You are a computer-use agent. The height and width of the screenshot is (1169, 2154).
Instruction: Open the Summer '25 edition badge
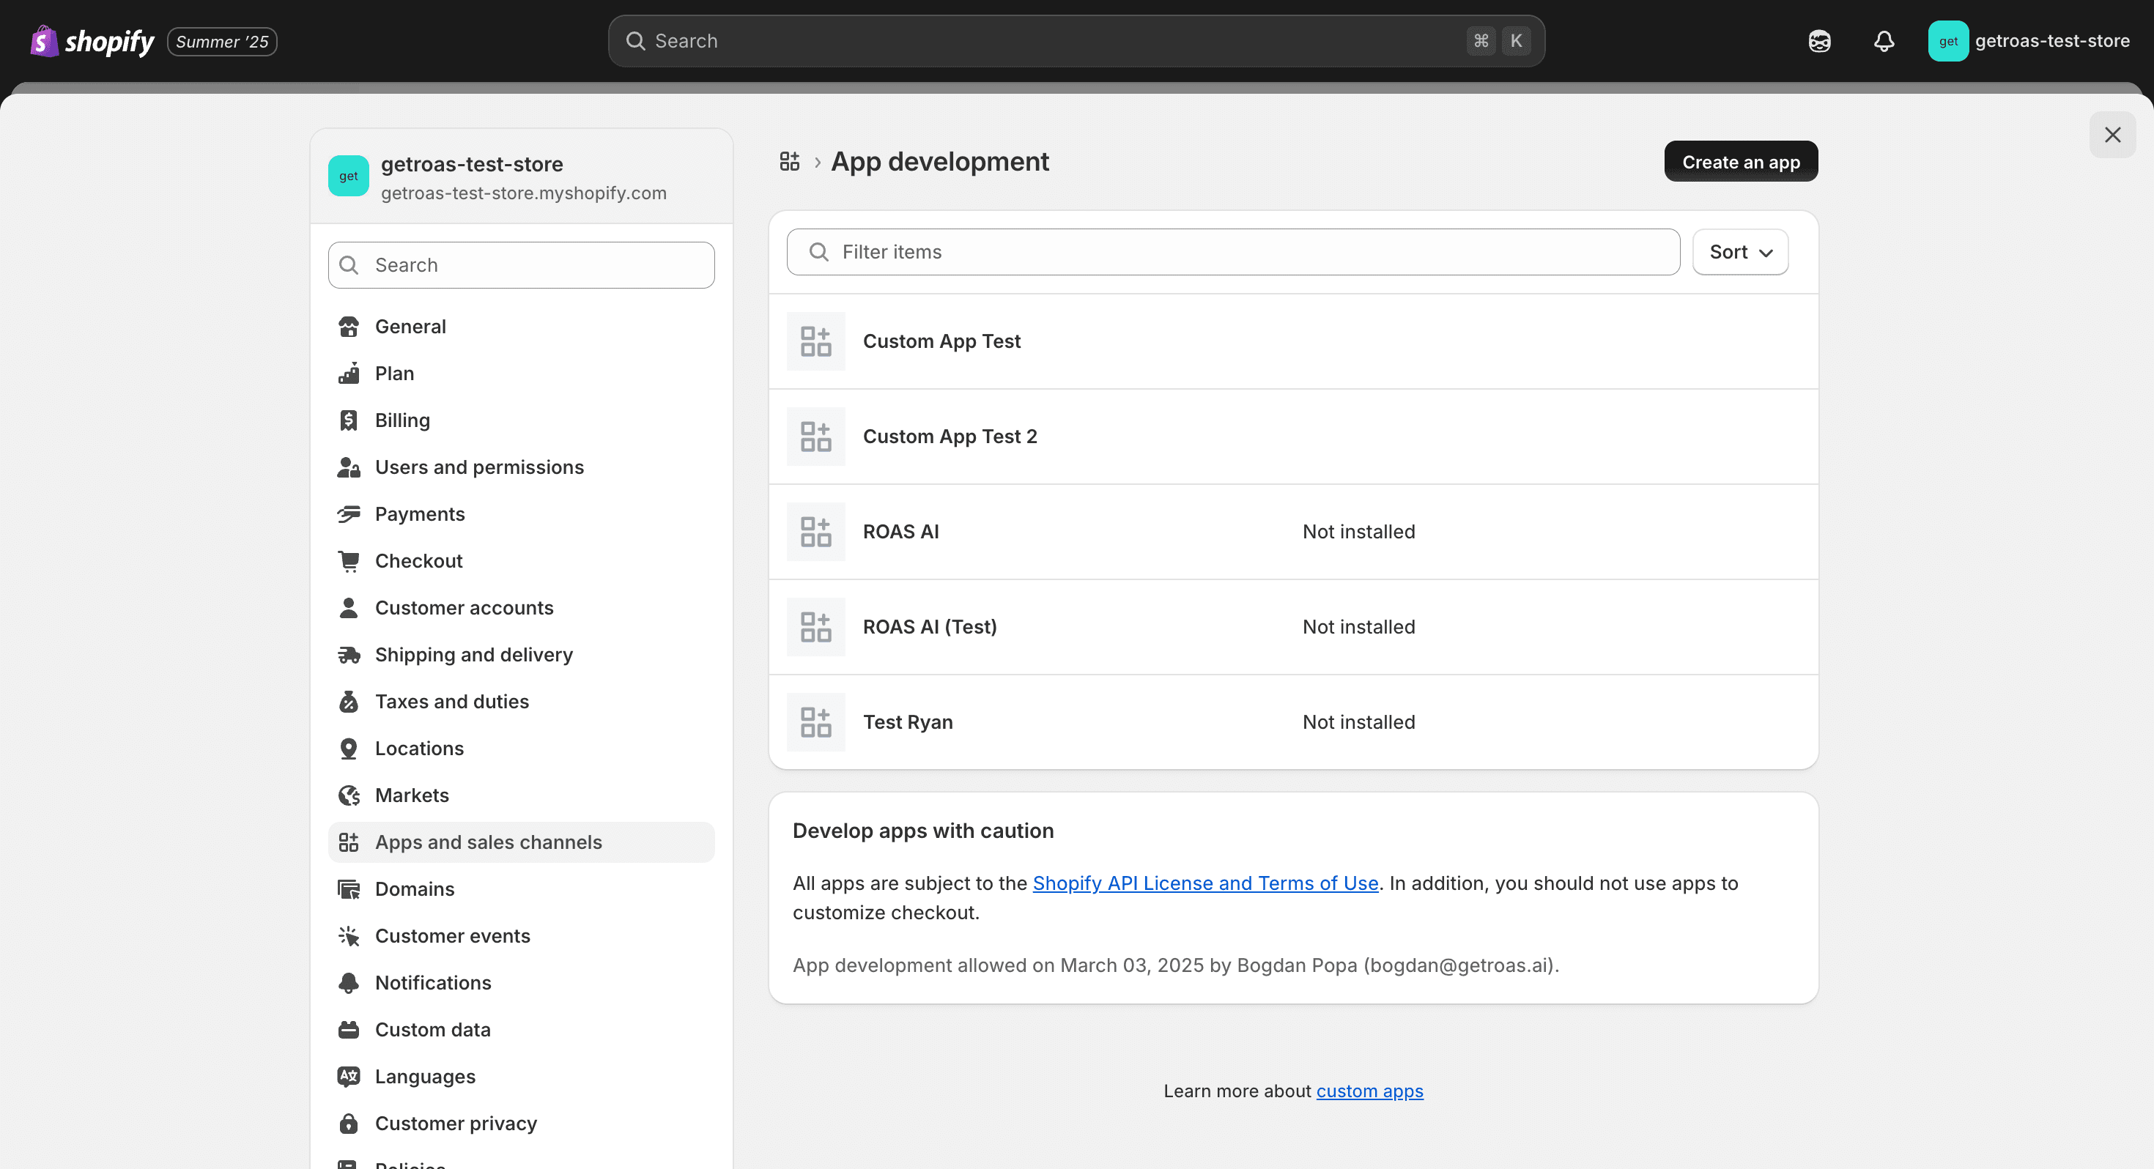223,42
